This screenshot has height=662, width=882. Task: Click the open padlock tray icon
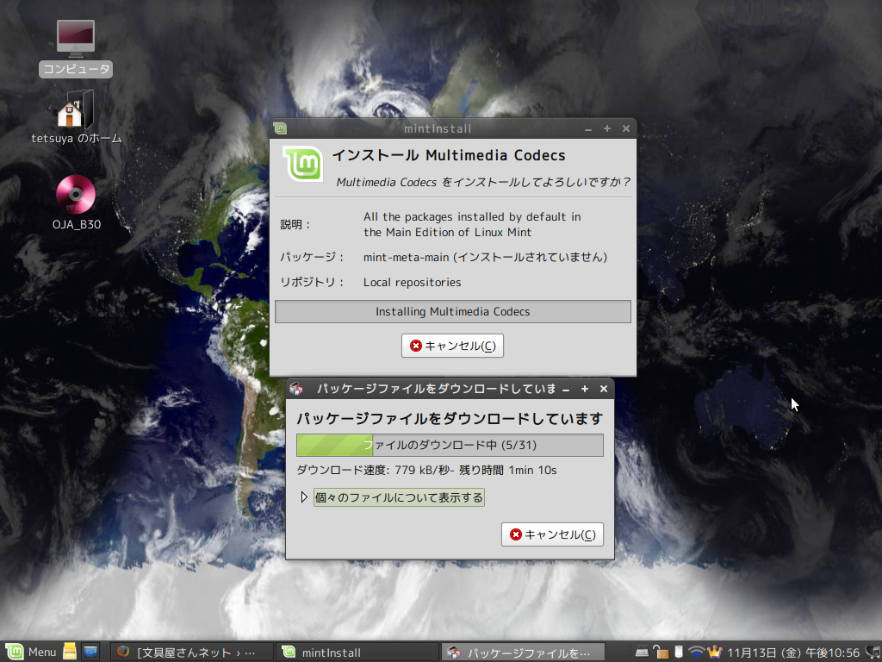661,652
